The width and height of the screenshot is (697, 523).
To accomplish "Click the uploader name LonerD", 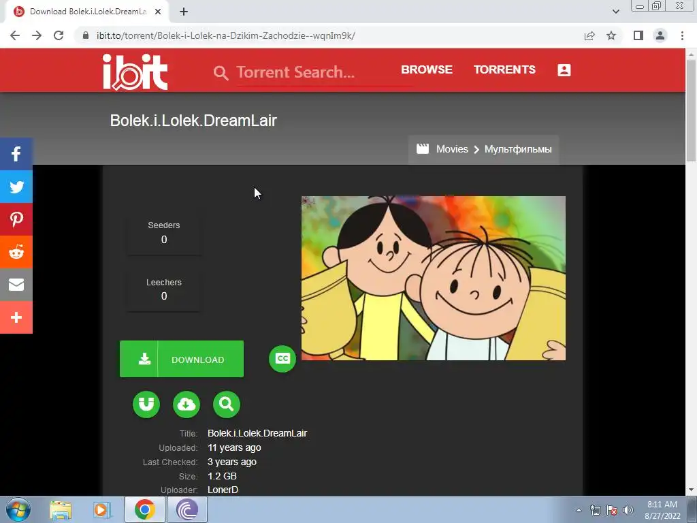I will click(x=223, y=490).
